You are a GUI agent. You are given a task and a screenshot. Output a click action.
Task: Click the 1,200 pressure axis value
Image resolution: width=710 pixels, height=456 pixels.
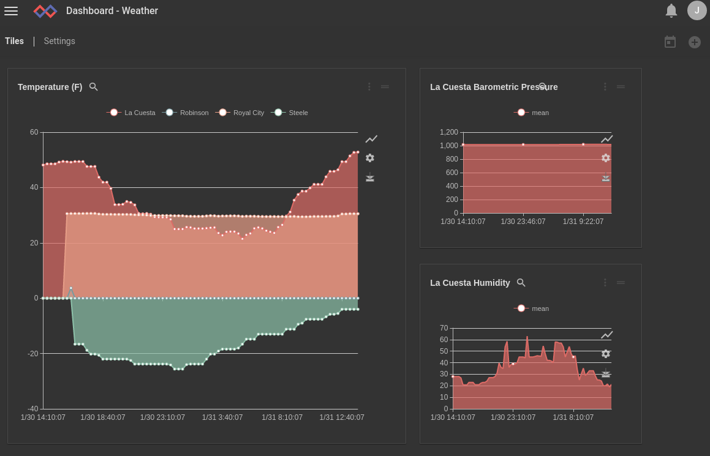pos(449,132)
